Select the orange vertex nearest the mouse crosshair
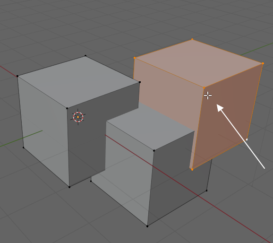273x243 pixels. (x=204, y=88)
